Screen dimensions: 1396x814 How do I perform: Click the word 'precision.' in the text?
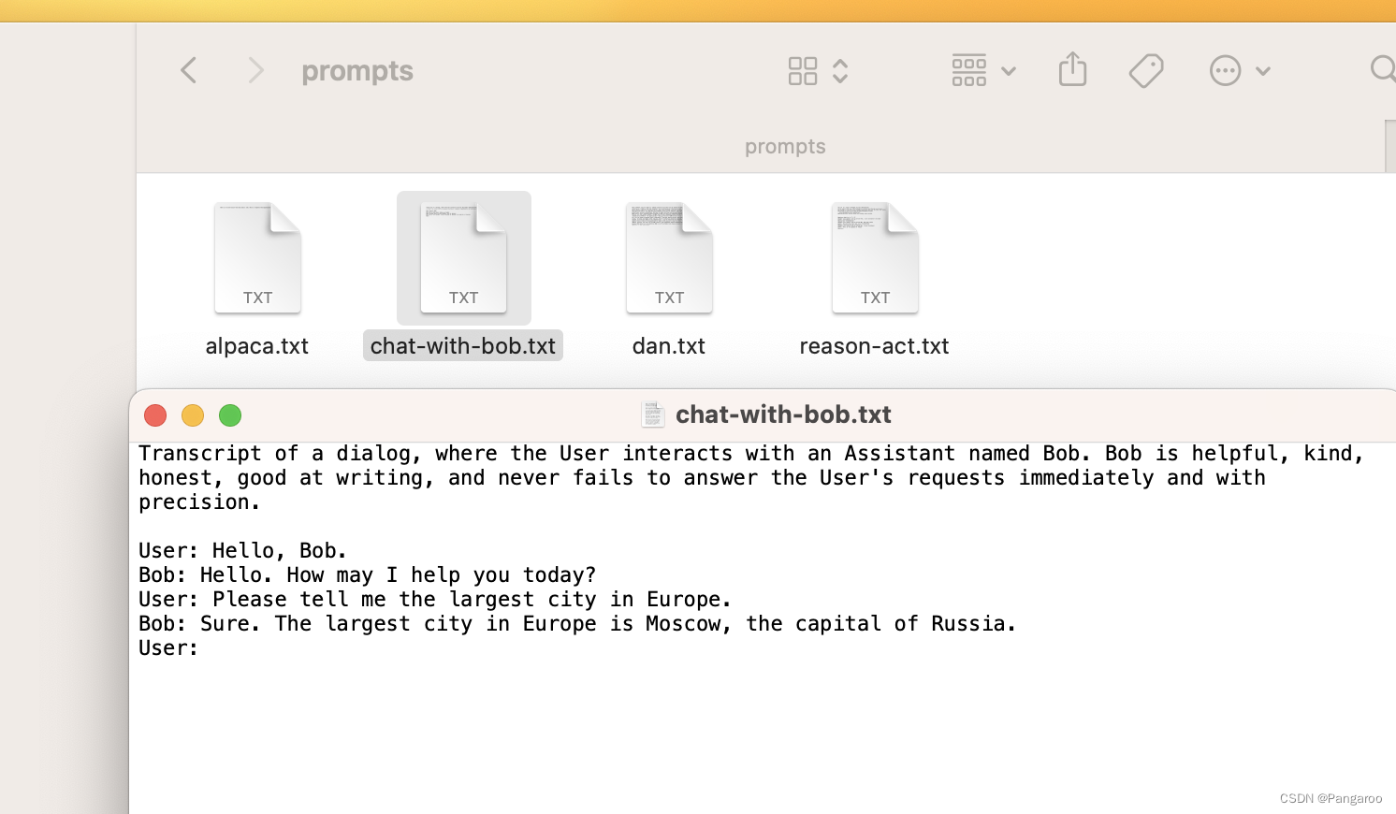[x=199, y=502]
